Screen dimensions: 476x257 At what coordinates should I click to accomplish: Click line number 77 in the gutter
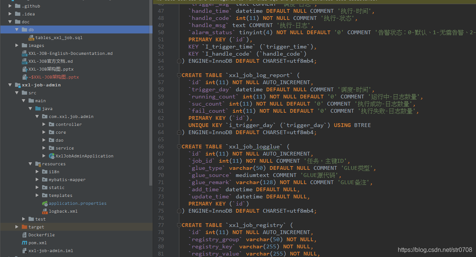tap(161, 225)
